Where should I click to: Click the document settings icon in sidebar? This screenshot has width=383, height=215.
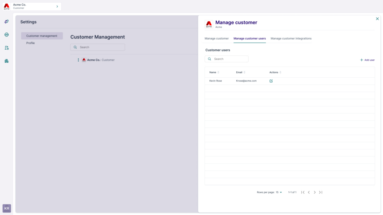[x=6, y=48]
